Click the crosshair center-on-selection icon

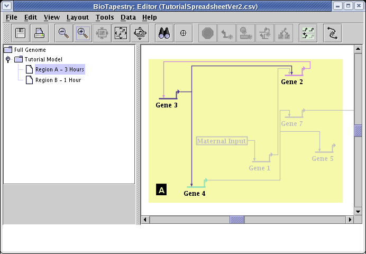coord(184,33)
